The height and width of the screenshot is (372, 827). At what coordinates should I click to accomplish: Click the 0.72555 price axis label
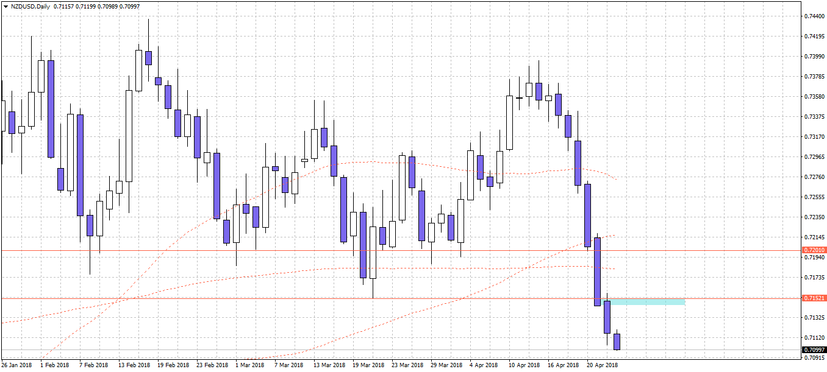815,197
